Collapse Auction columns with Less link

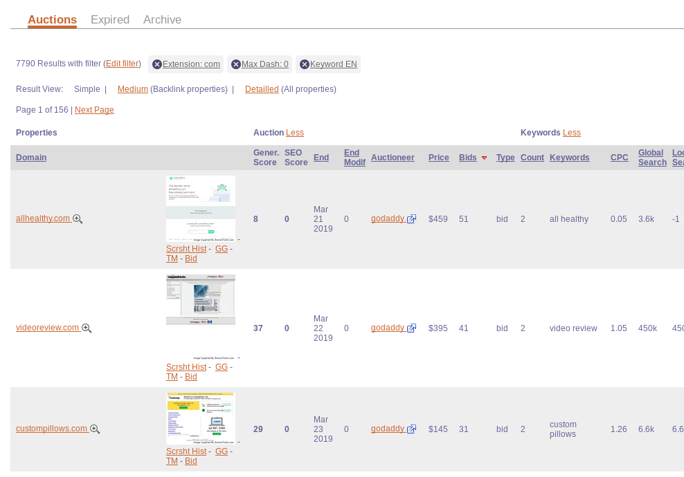tap(294, 133)
